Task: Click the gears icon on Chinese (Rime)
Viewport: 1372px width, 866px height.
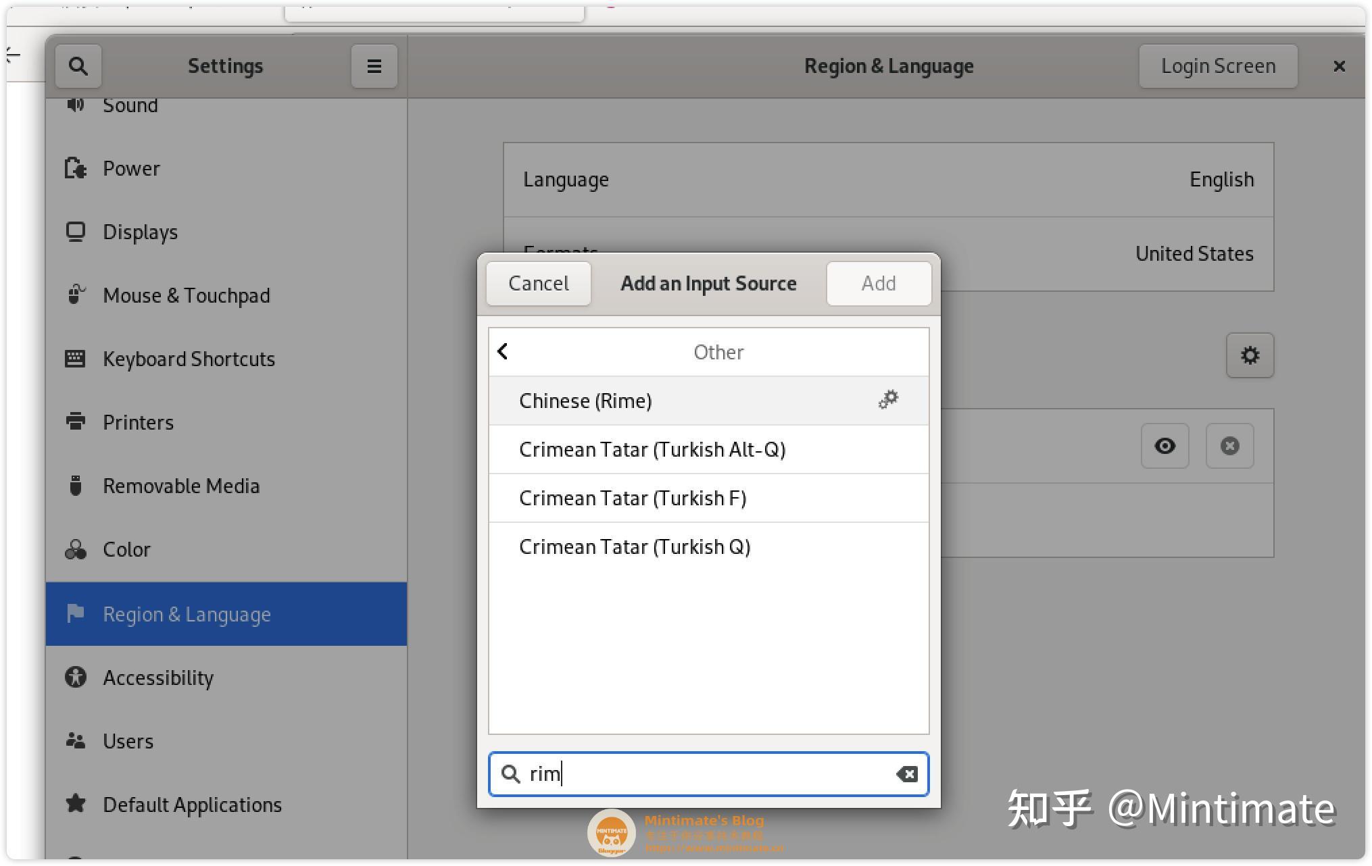Action: (x=887, y=400)
